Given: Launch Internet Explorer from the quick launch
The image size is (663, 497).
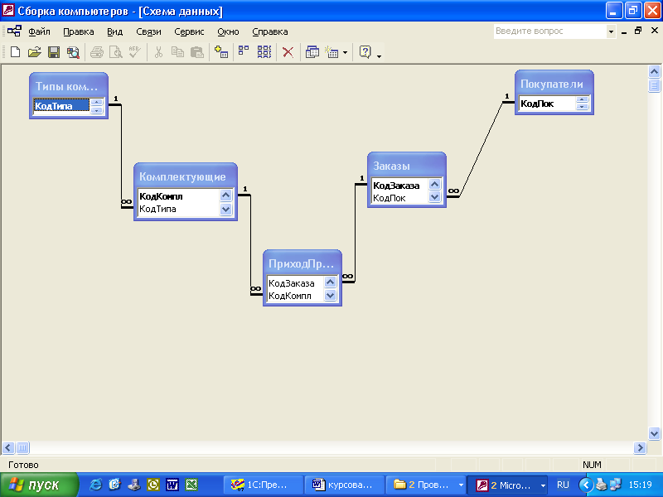Looking at the screenshot, I should tap(95, 485).
